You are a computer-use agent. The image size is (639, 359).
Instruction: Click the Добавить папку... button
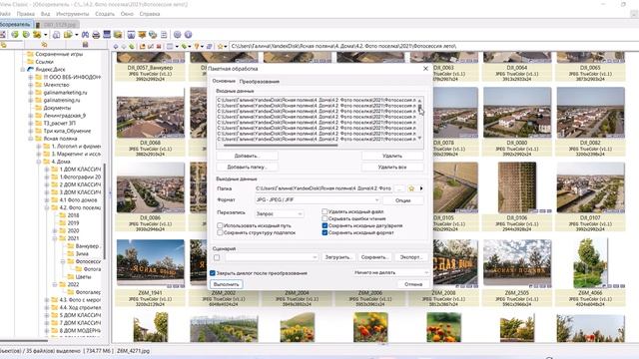click(247, 167)
